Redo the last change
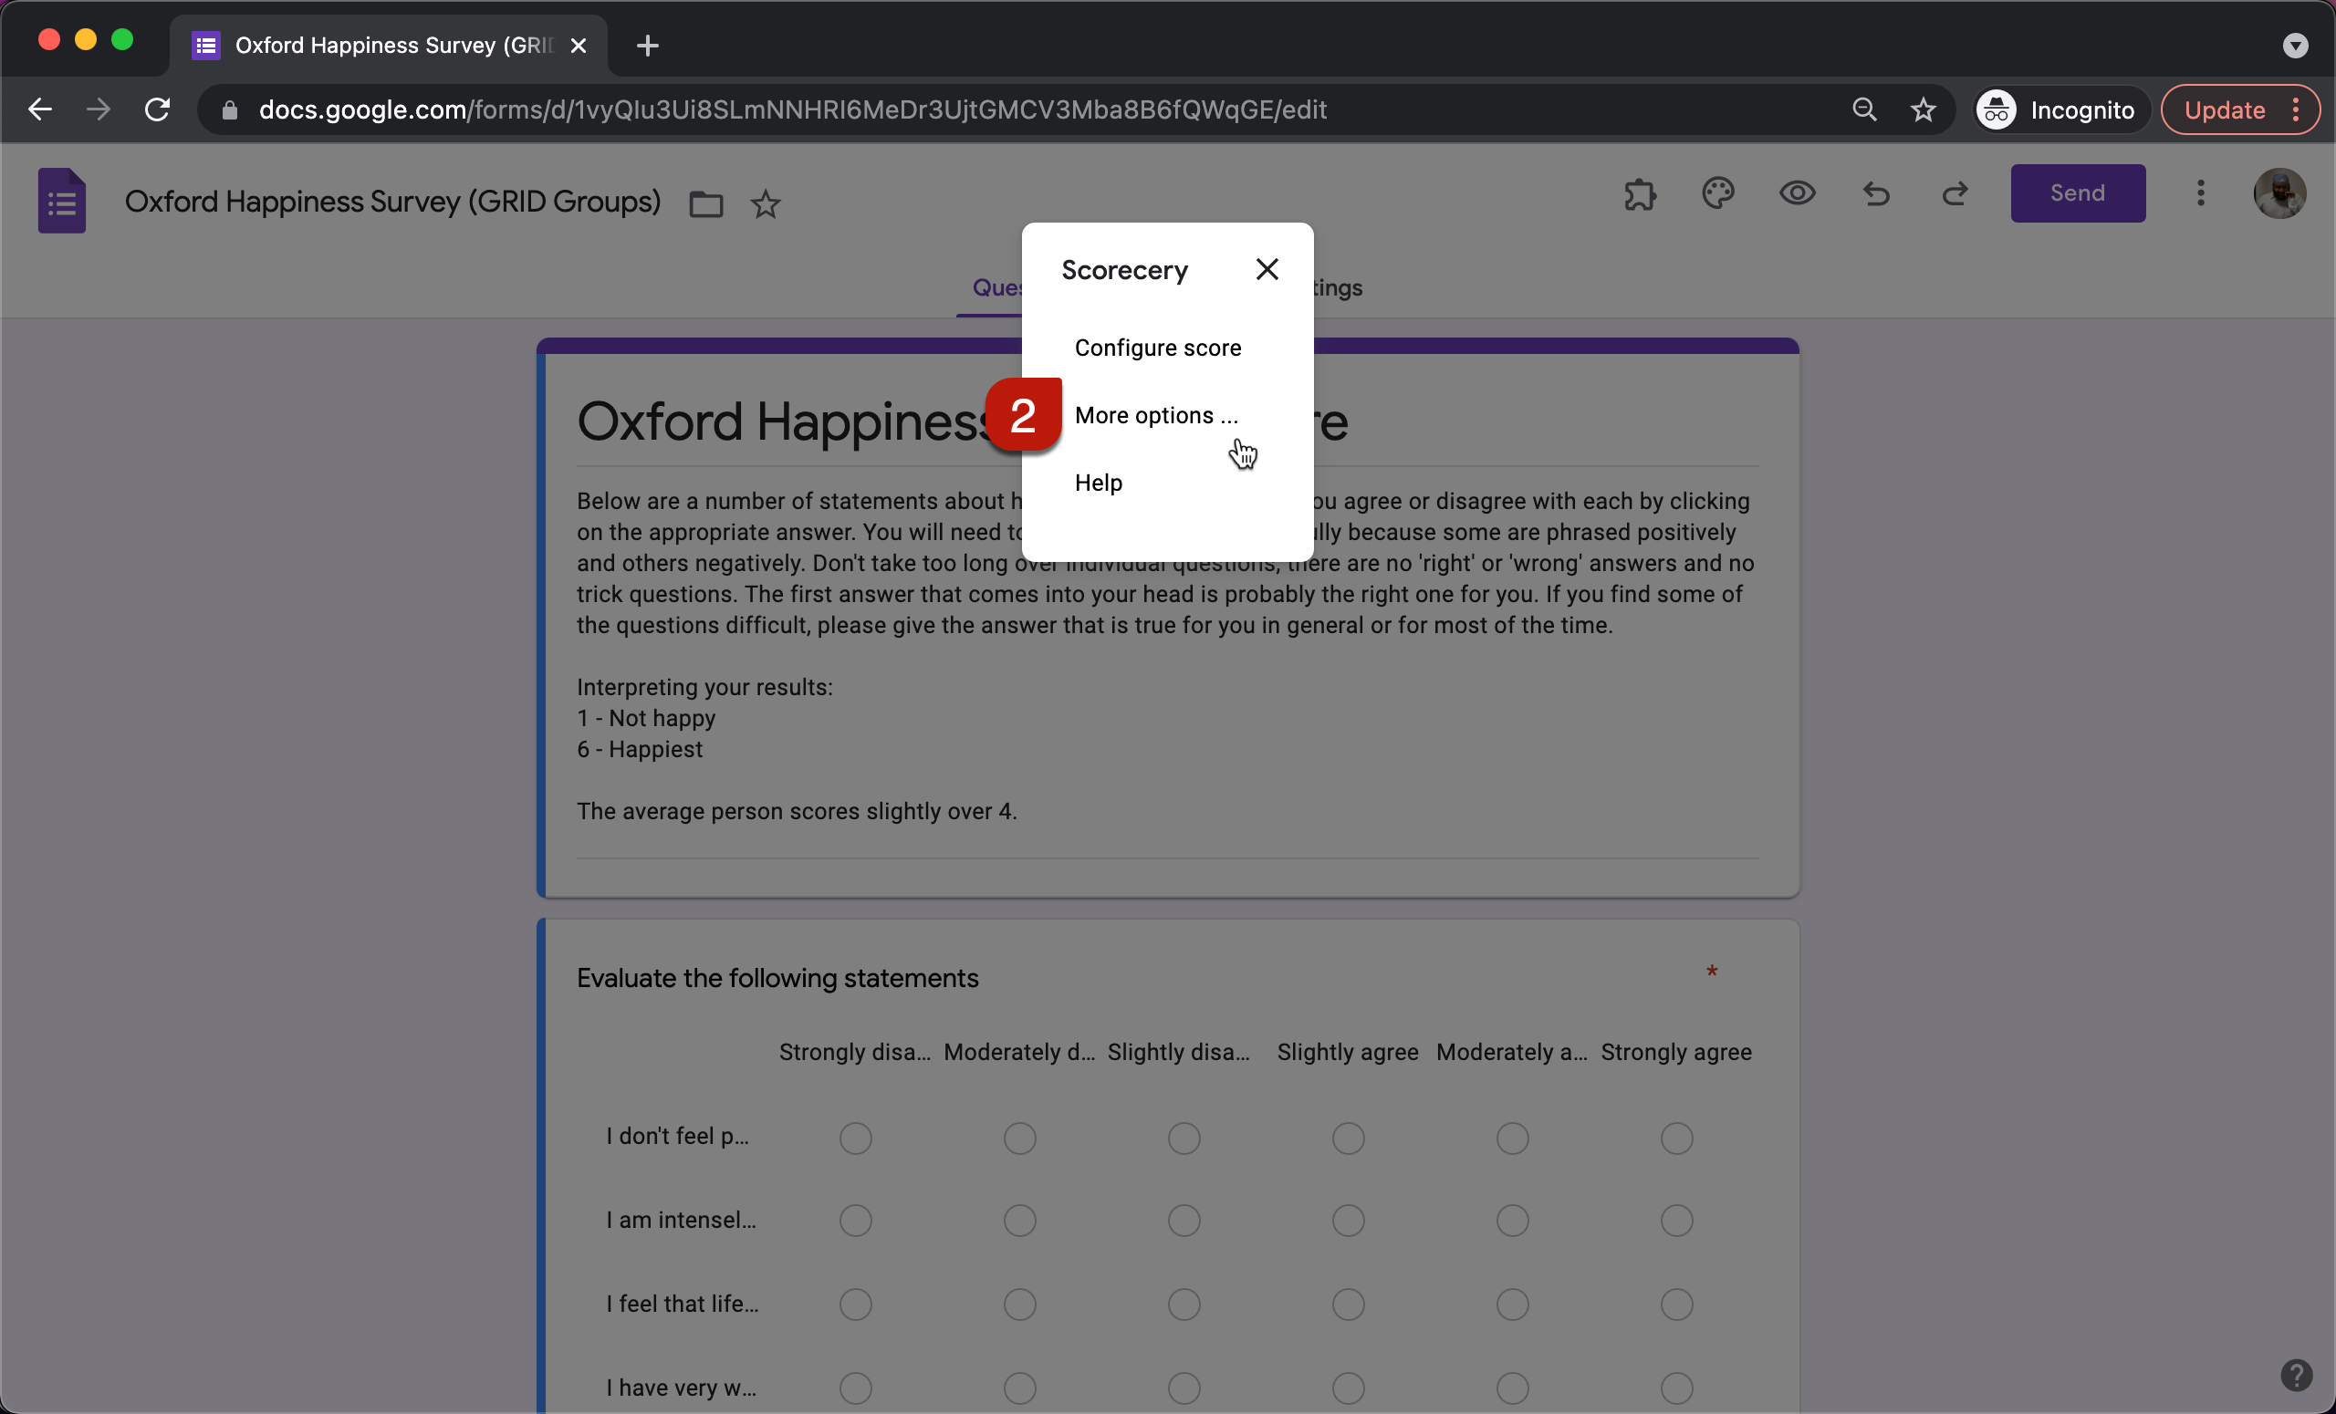Image resolution: width=2336 pixels, height=1414 pixels. click(1955, 194)
